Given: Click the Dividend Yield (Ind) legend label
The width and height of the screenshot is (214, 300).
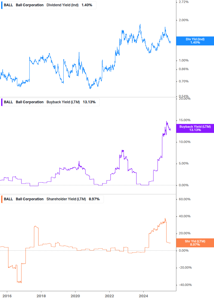Looking at the screenshot, I should tap(63, 5).
